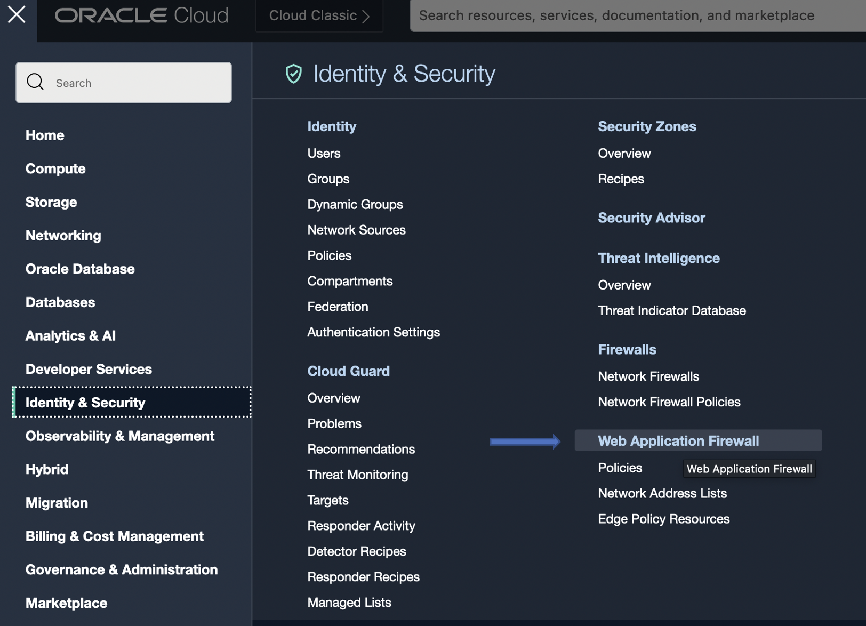Open Billing & Cost Management
Image resolution: width=866 pixels, height=626 pixels.
[x=115, y=536]
